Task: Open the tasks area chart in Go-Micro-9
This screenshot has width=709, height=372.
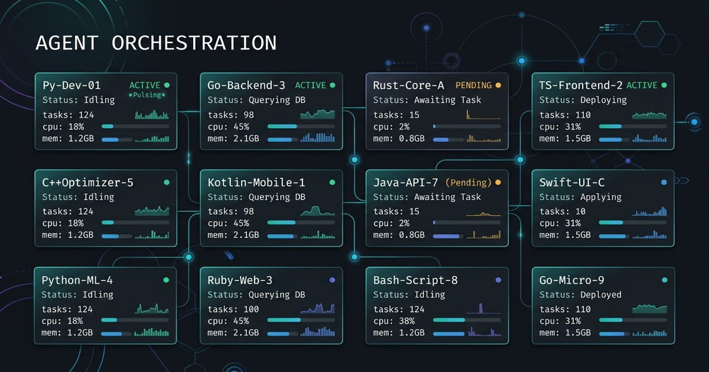Action: click(x=649, y=308)
